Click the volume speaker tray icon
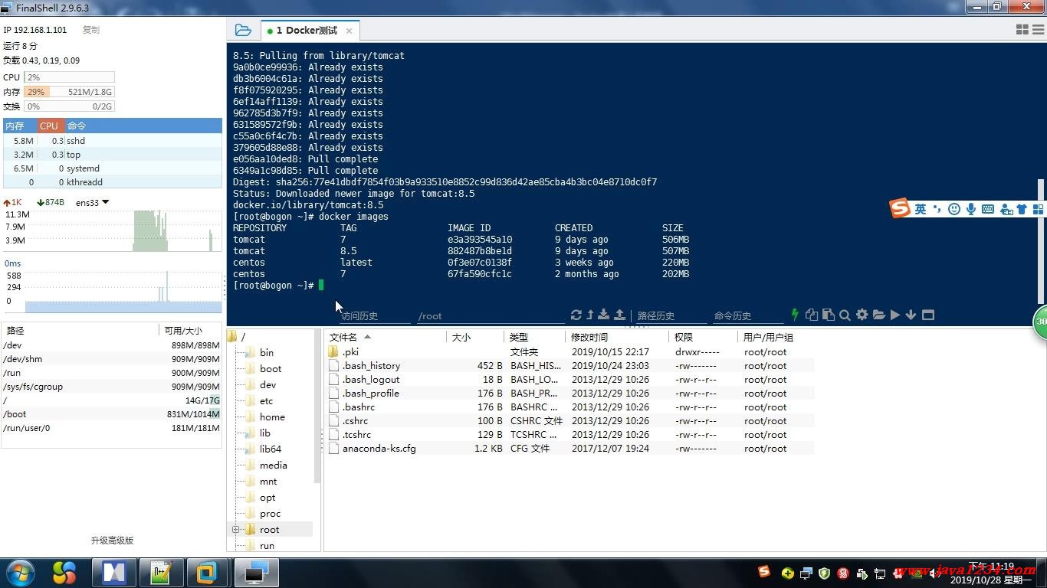Viewport: 1047px width, 588px height. point(934,573)
